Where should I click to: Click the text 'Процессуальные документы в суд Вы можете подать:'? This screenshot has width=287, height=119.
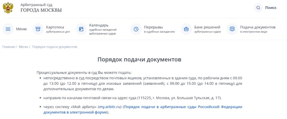84,72
